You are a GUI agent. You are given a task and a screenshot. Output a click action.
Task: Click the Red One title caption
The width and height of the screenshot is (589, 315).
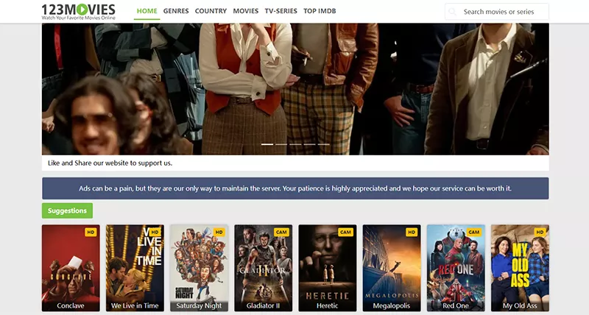(456, 305)
